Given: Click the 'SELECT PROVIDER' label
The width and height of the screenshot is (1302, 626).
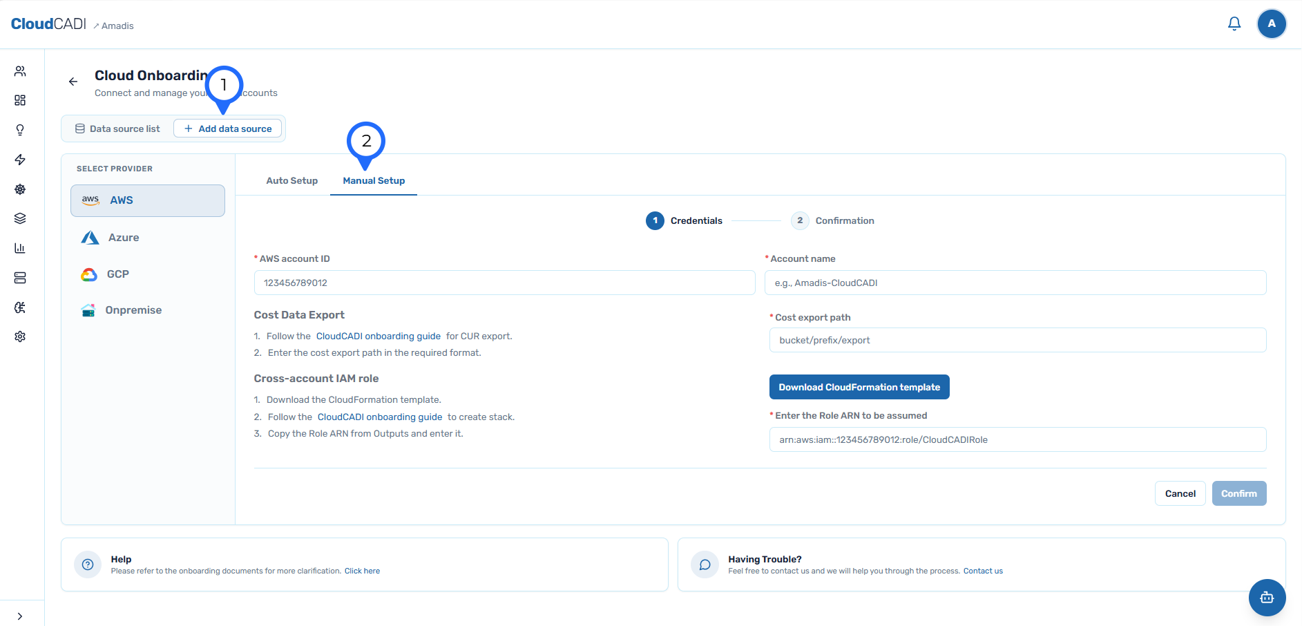Looking at the screenshot, I should tap(115, 169).
